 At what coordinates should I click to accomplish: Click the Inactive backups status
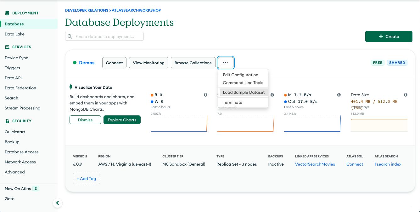pyautogui.click(x=276, y=164)
